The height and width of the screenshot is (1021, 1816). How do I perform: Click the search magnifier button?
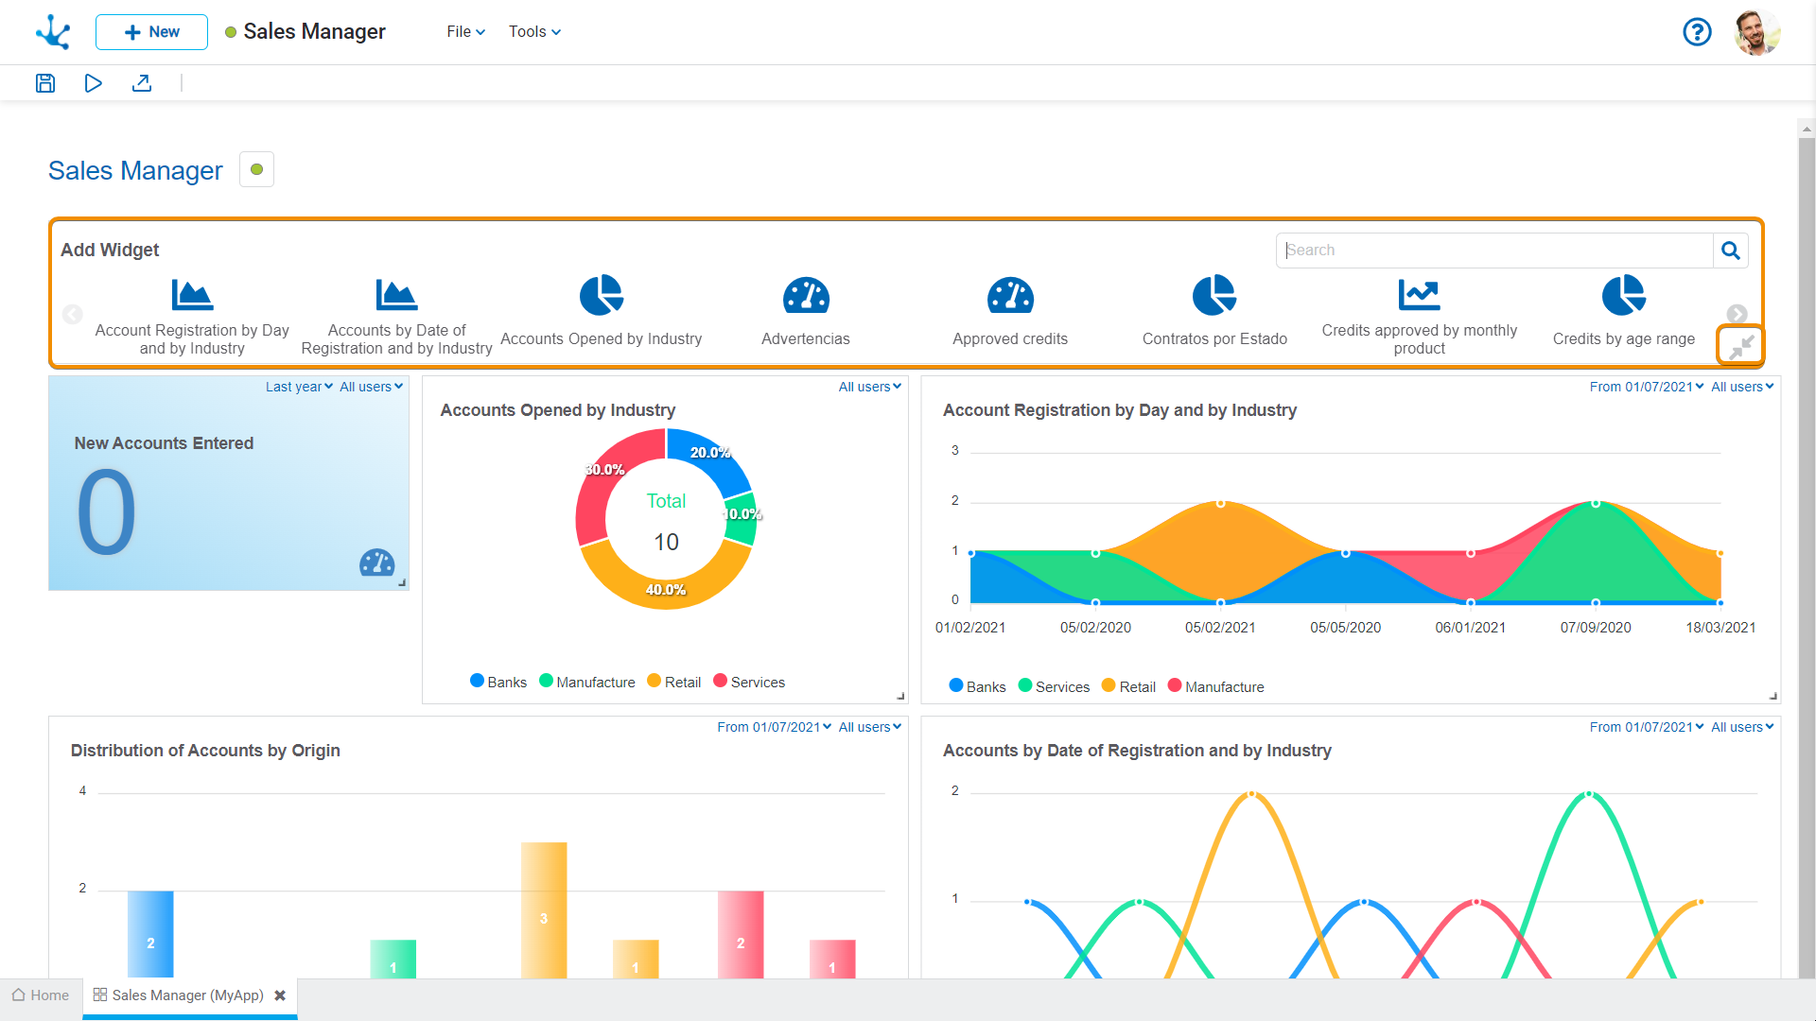[1730, 251]
